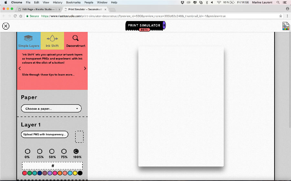291x181 pixels.
Task: Open the History menu
Action: pos(58,2)
